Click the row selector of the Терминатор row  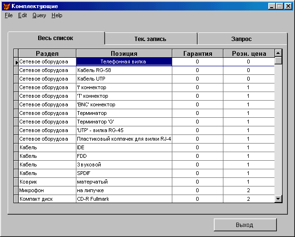[x=16, y=113]
